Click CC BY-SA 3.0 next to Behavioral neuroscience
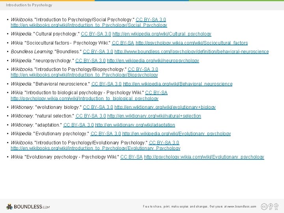 106,84
